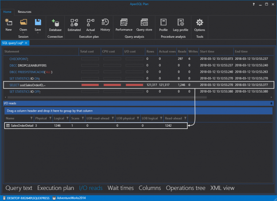Open the Execution plan view
Screen dimensions: 277x201
[55, 188]
